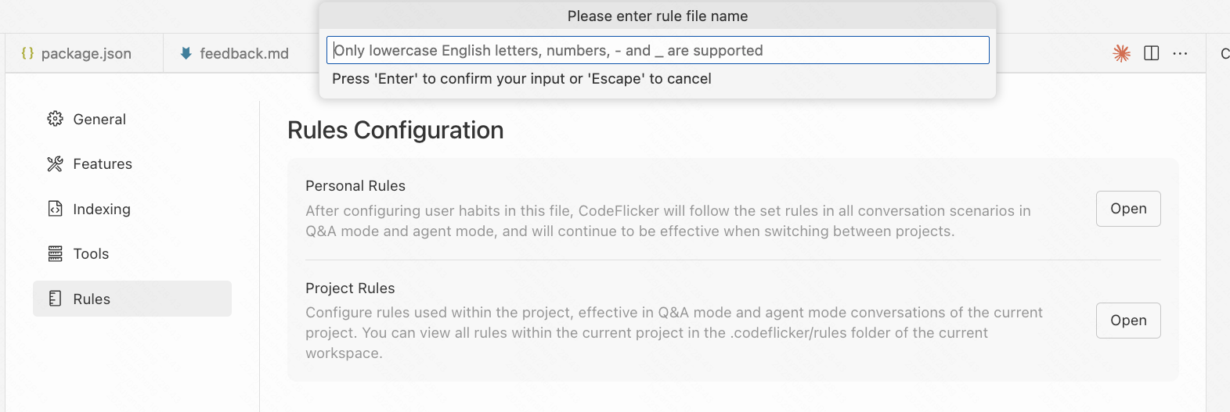The height and width of the screenshot is (412, 1230).
Task: Click the orange asterisk icon in editor toolbar
Action: pos(1121,53)
